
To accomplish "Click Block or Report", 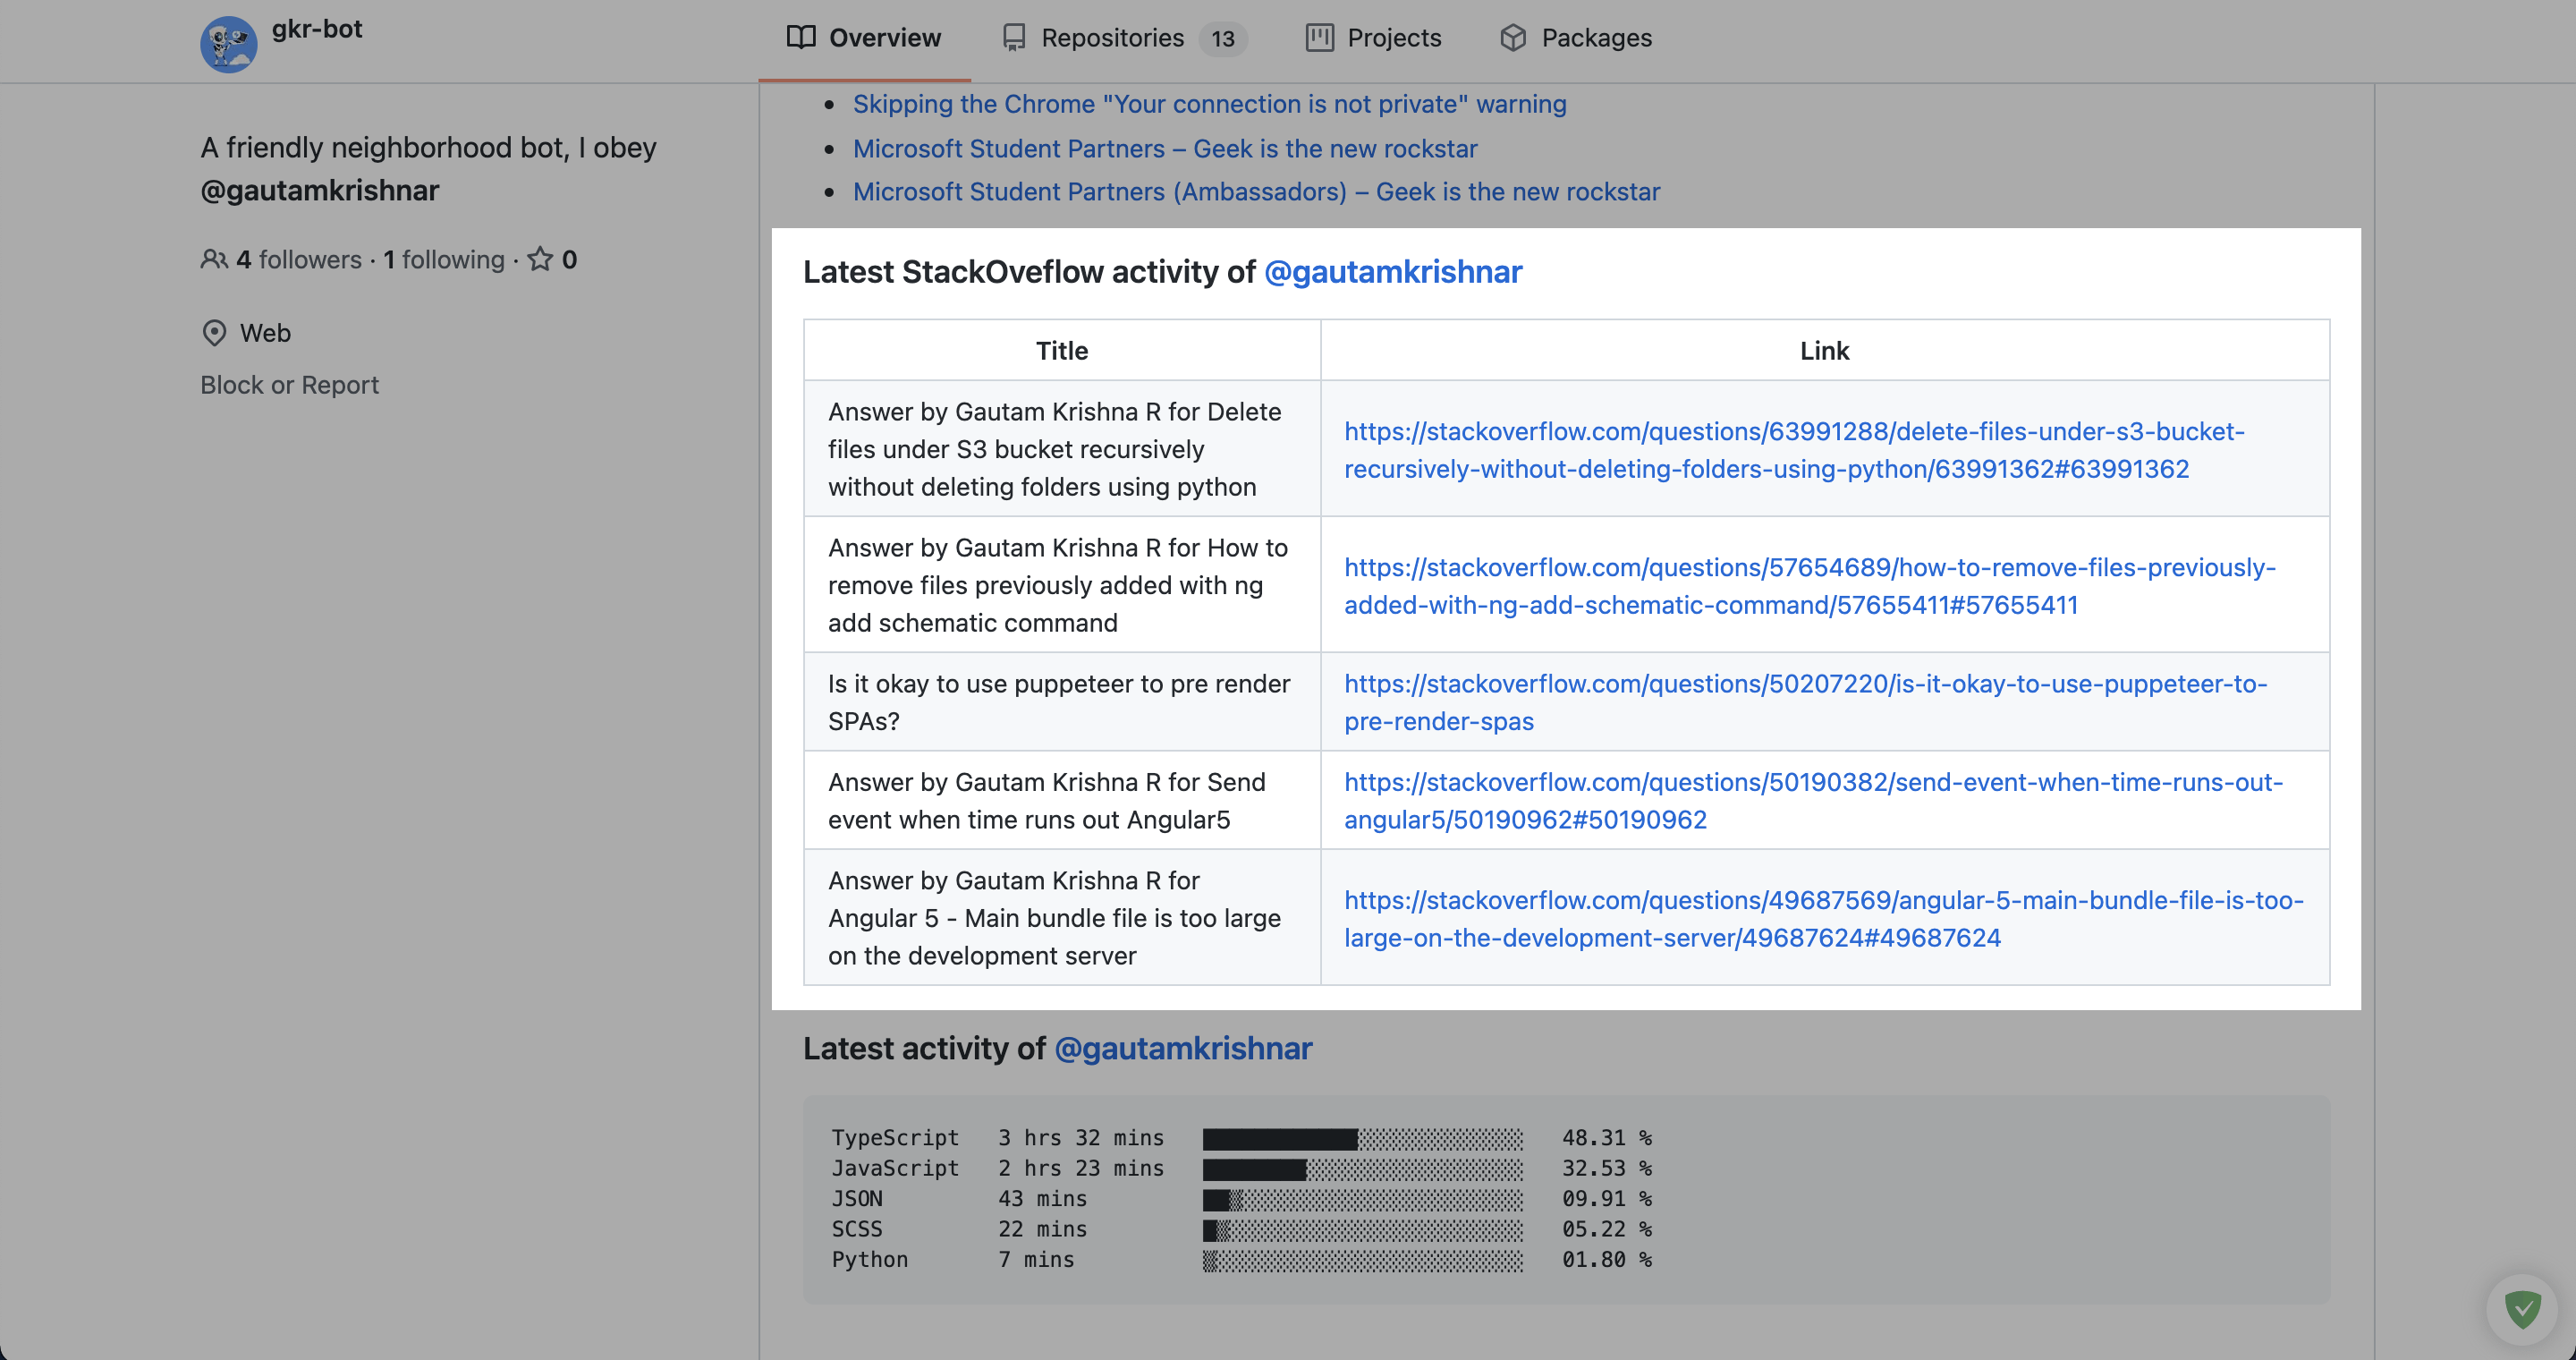I will pyautogui.click(x=289, y=385).
